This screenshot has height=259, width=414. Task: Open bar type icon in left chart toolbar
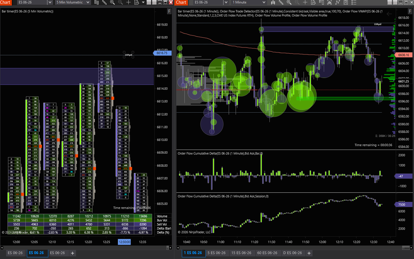coord(96,2)
